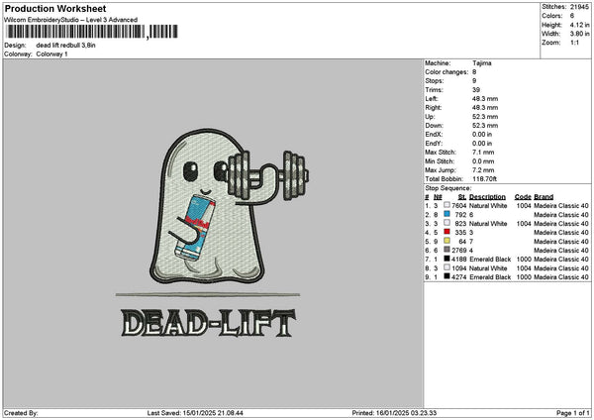Click the Colors value "6" in header
This screenshot has width=594, height=420.
tap(572, 16)
